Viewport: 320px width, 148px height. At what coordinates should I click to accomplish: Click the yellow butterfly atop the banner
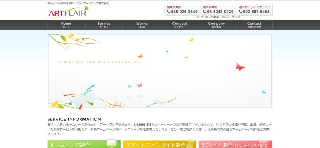tap(191, 39)
